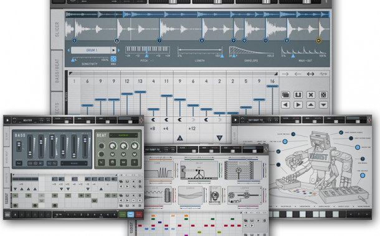The width and height of the screenshot is (380, 236).
Task: Click the Reverb effect panel
Action: coord(243,171)
